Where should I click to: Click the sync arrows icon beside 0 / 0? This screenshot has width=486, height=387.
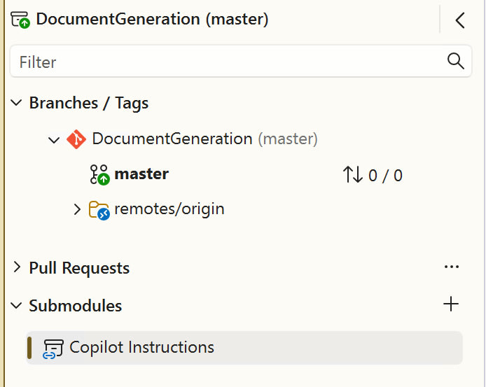[x=353, y=174]
